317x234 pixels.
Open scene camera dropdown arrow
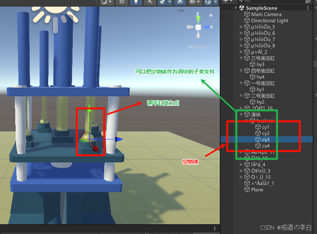199,2
